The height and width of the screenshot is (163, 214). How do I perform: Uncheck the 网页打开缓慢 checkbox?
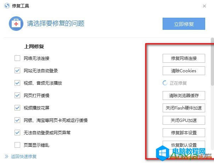point(17,95)
